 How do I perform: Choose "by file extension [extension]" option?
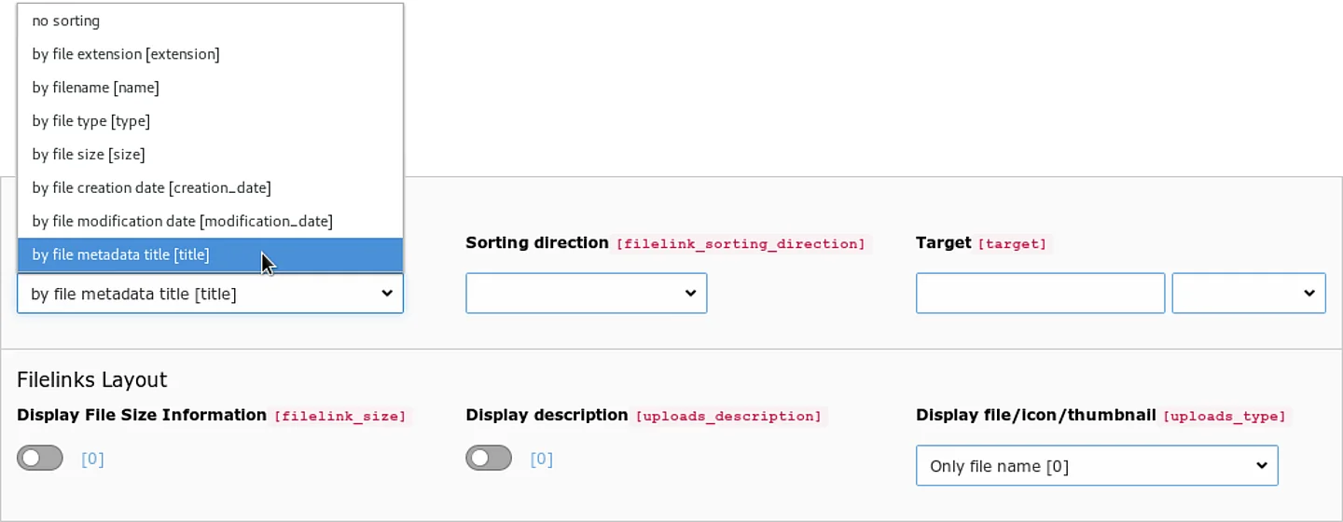point(126,54)
